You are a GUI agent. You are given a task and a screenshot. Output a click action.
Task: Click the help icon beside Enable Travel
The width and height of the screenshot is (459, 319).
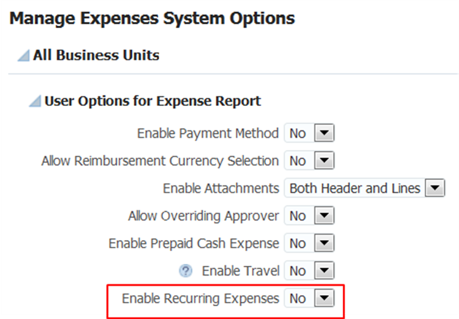[x=186, y=271]
